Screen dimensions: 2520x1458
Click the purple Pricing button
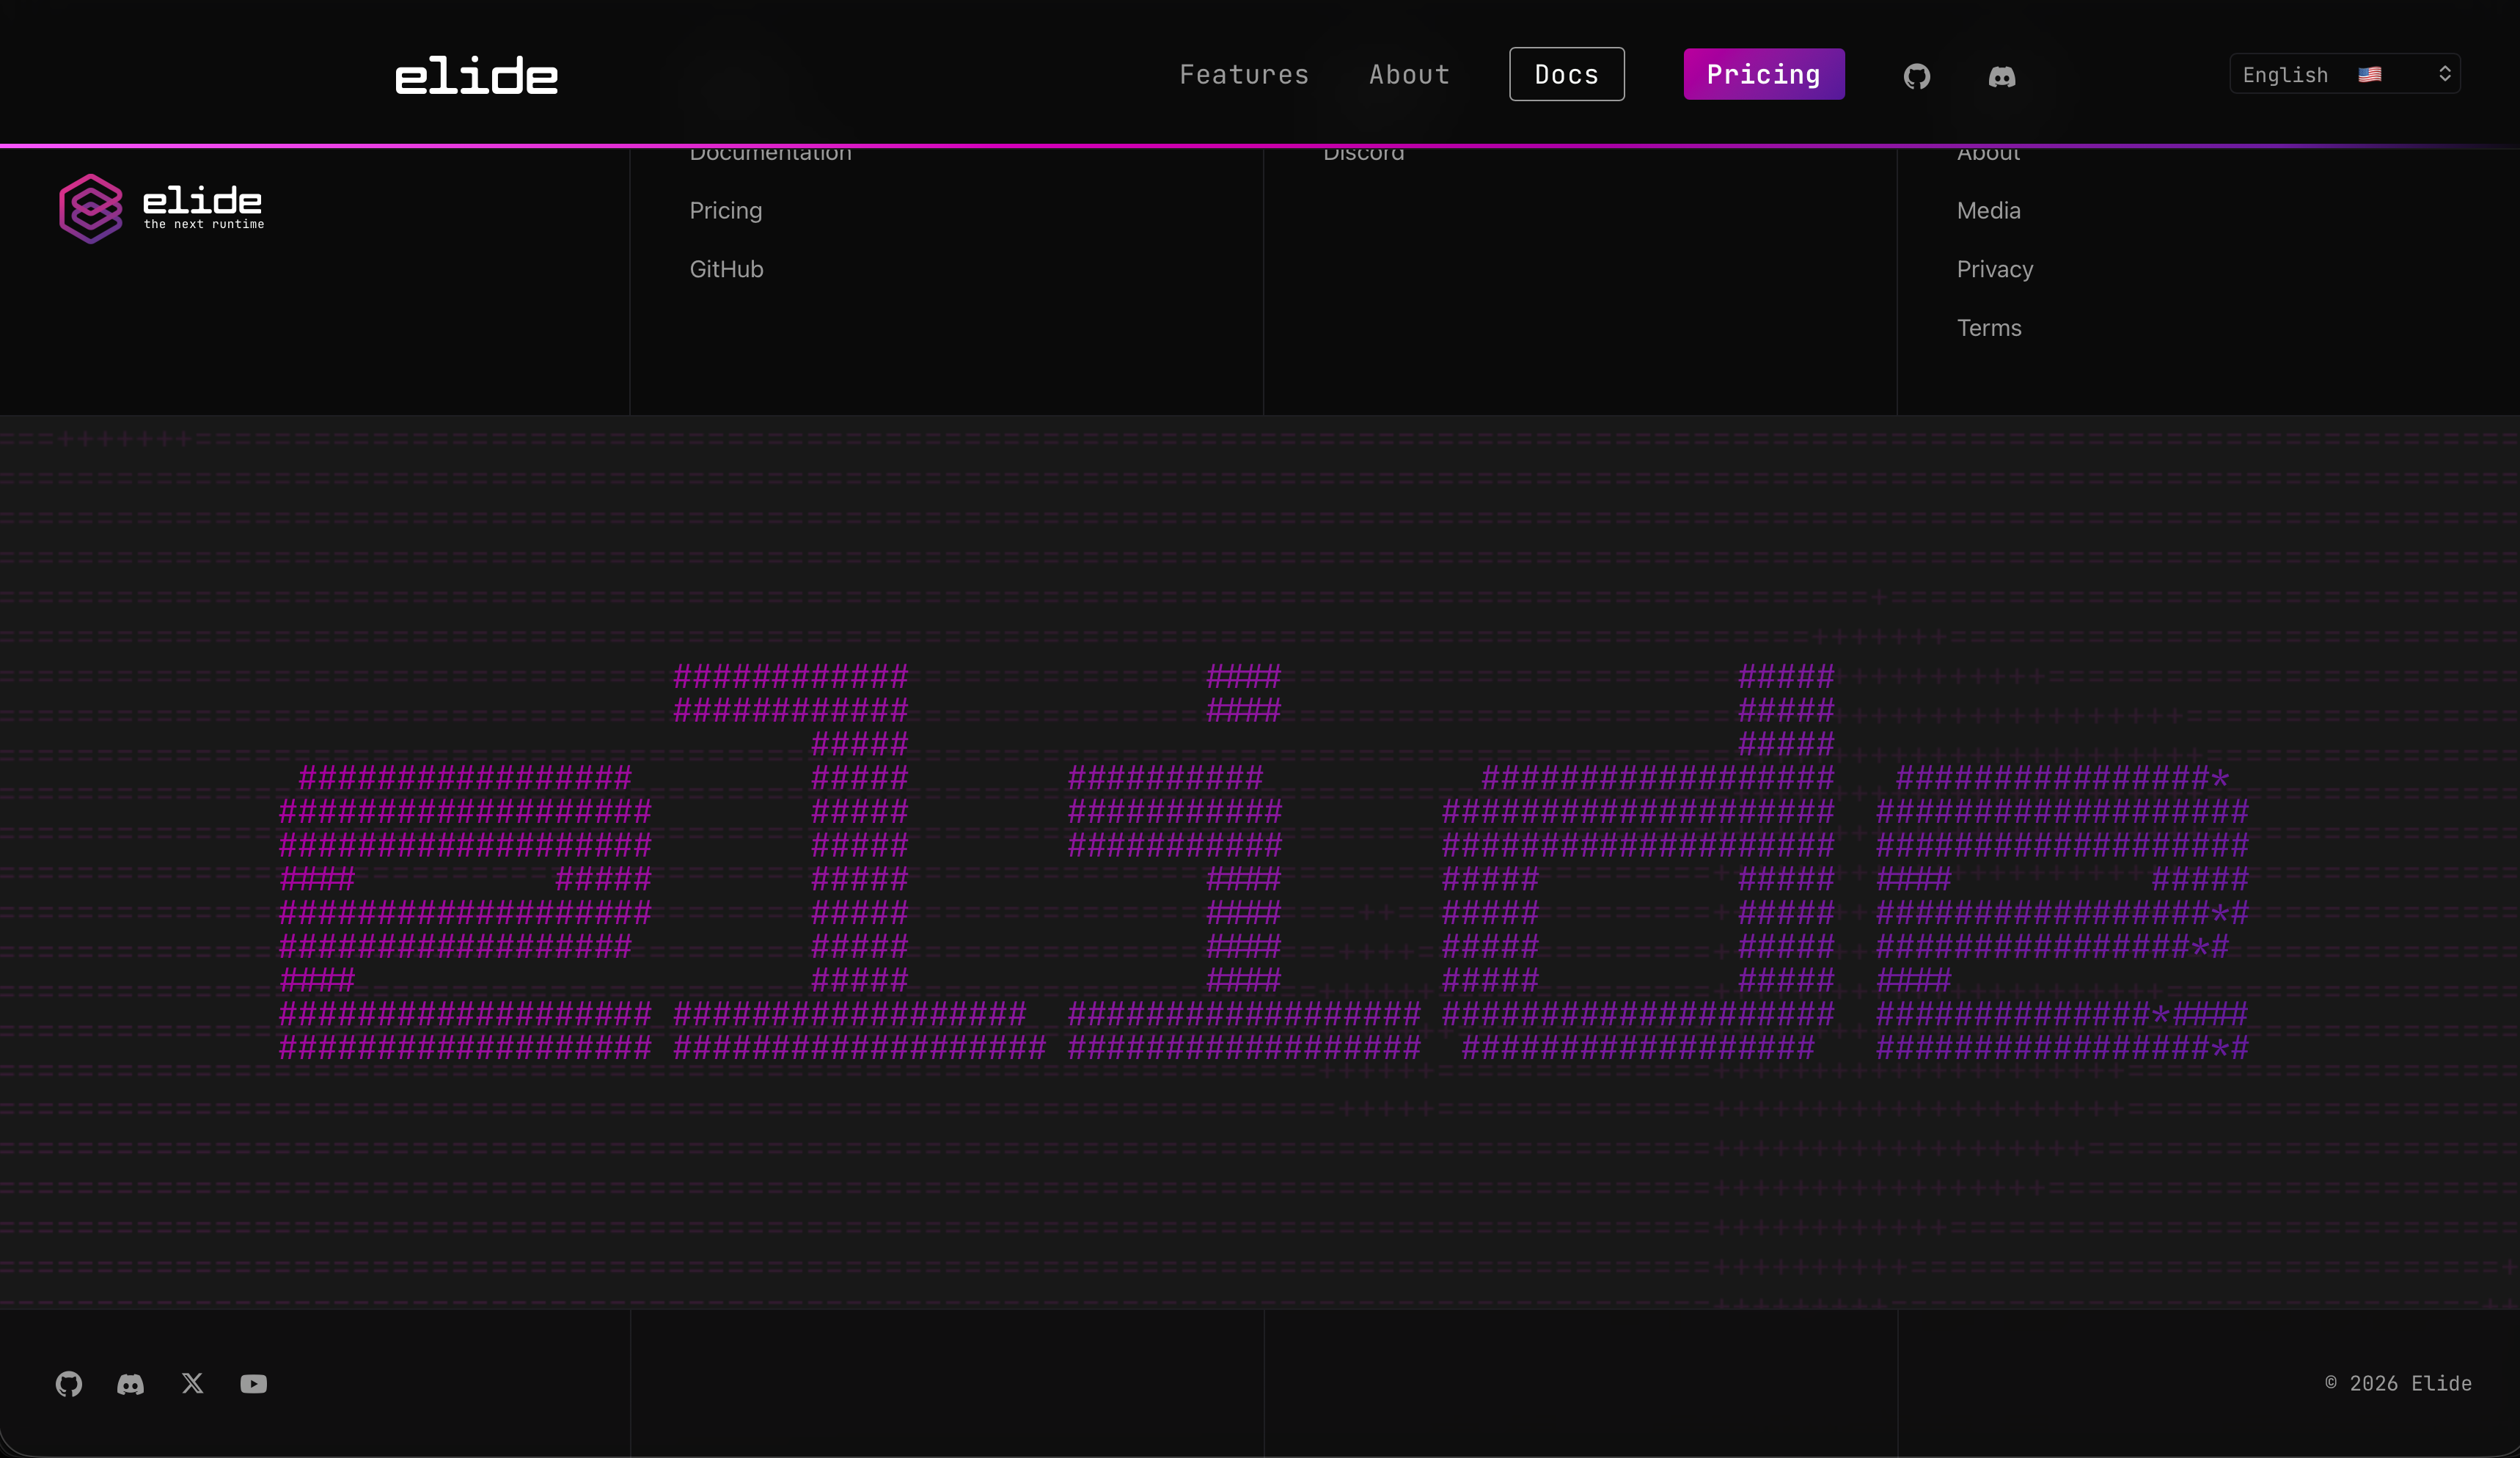coord(1763,74)
